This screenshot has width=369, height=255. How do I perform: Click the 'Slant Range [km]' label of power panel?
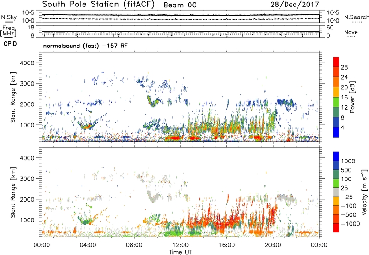pos(13,97)
